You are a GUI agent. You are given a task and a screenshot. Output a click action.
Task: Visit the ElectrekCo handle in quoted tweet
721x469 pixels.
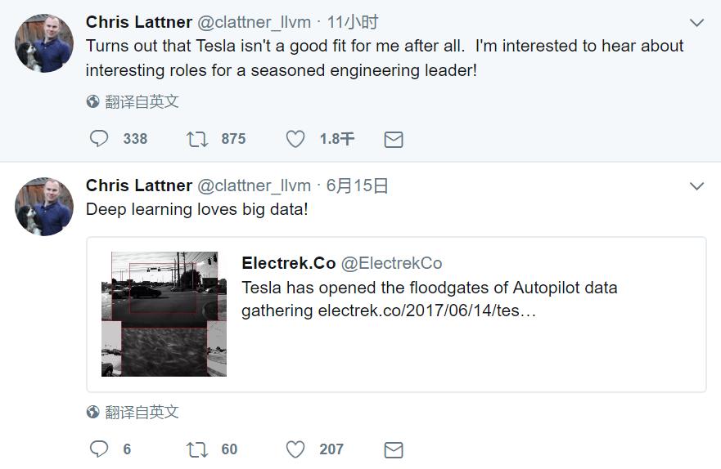pyautogui.click(x=391, y=263)
